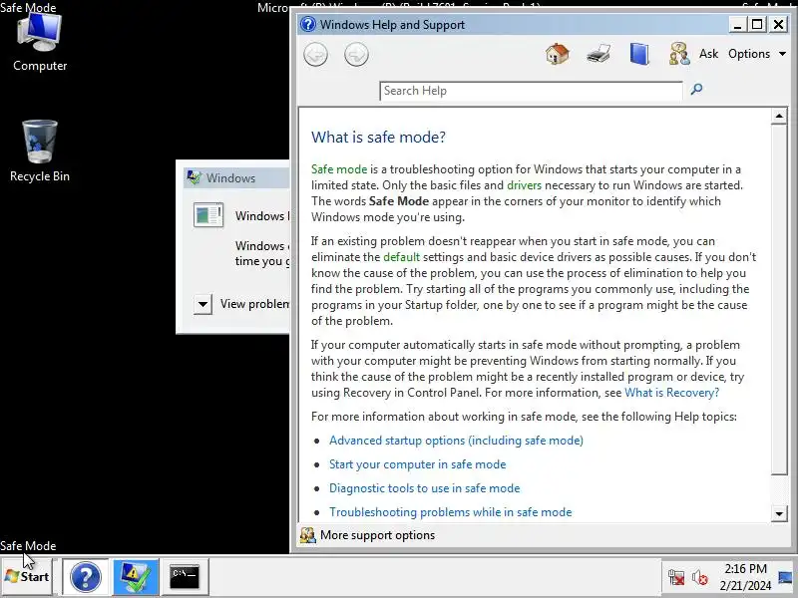
Task: Click help scrollbar up arrow
Action: click(779, 117)
